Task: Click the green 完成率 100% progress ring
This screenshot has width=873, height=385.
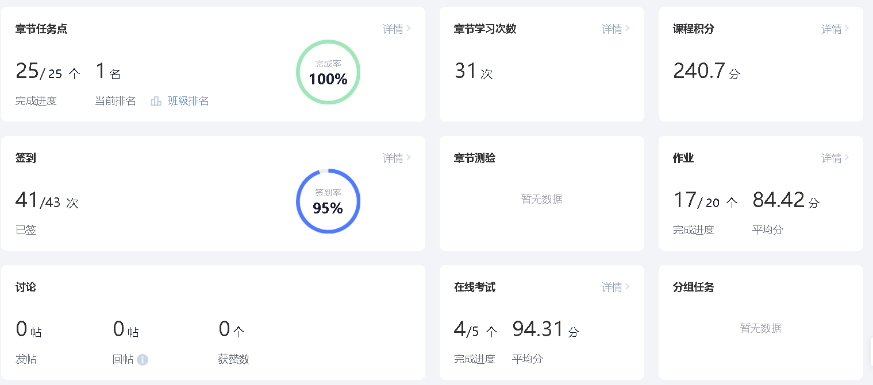Action: click(x=328, y=72)
